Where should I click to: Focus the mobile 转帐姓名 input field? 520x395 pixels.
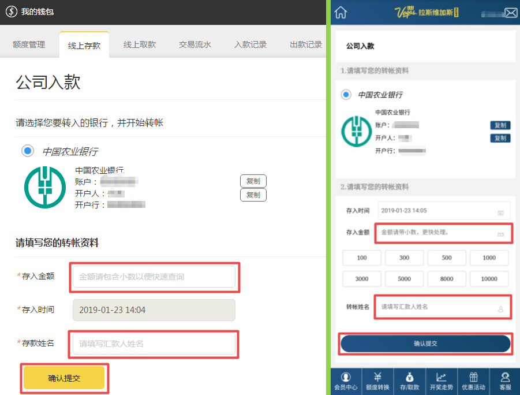439,307
